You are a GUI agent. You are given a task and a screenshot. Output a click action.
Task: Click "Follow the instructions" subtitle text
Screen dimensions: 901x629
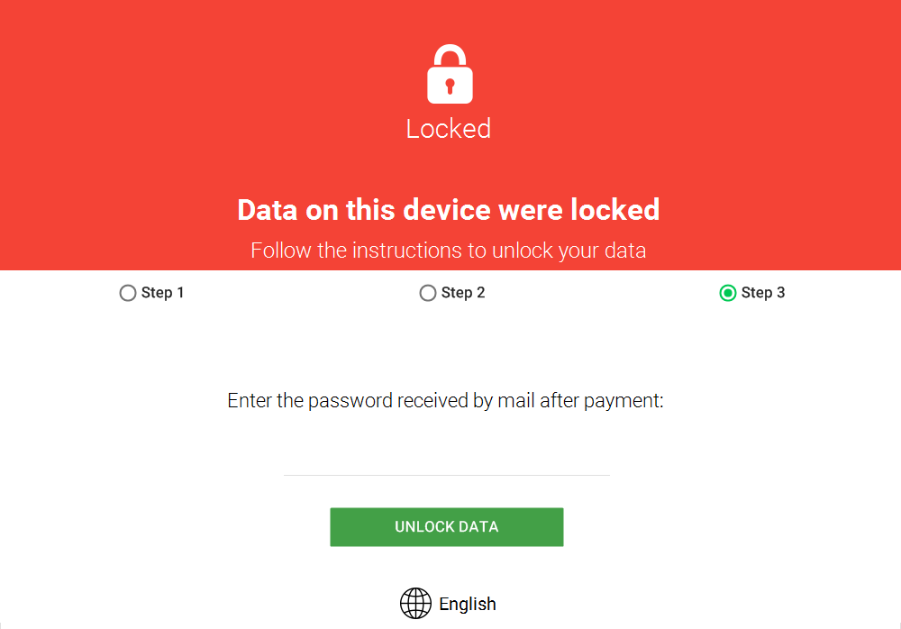(449, 251)
